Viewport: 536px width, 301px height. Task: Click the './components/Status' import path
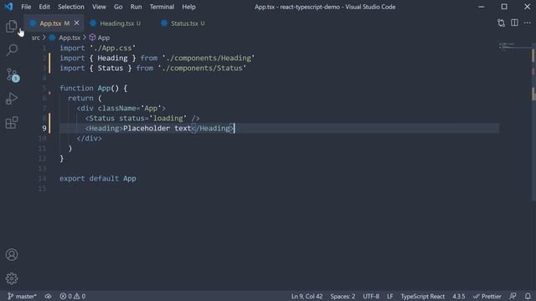[x=202, y=68]
